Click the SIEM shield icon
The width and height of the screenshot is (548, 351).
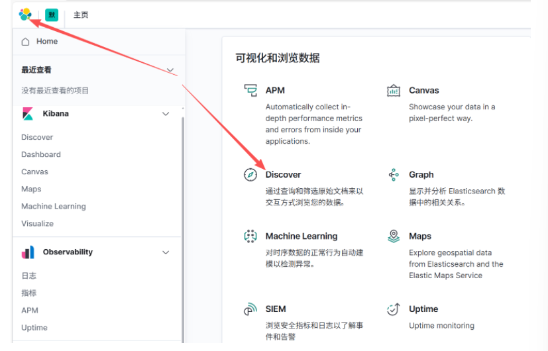point(250,309)
